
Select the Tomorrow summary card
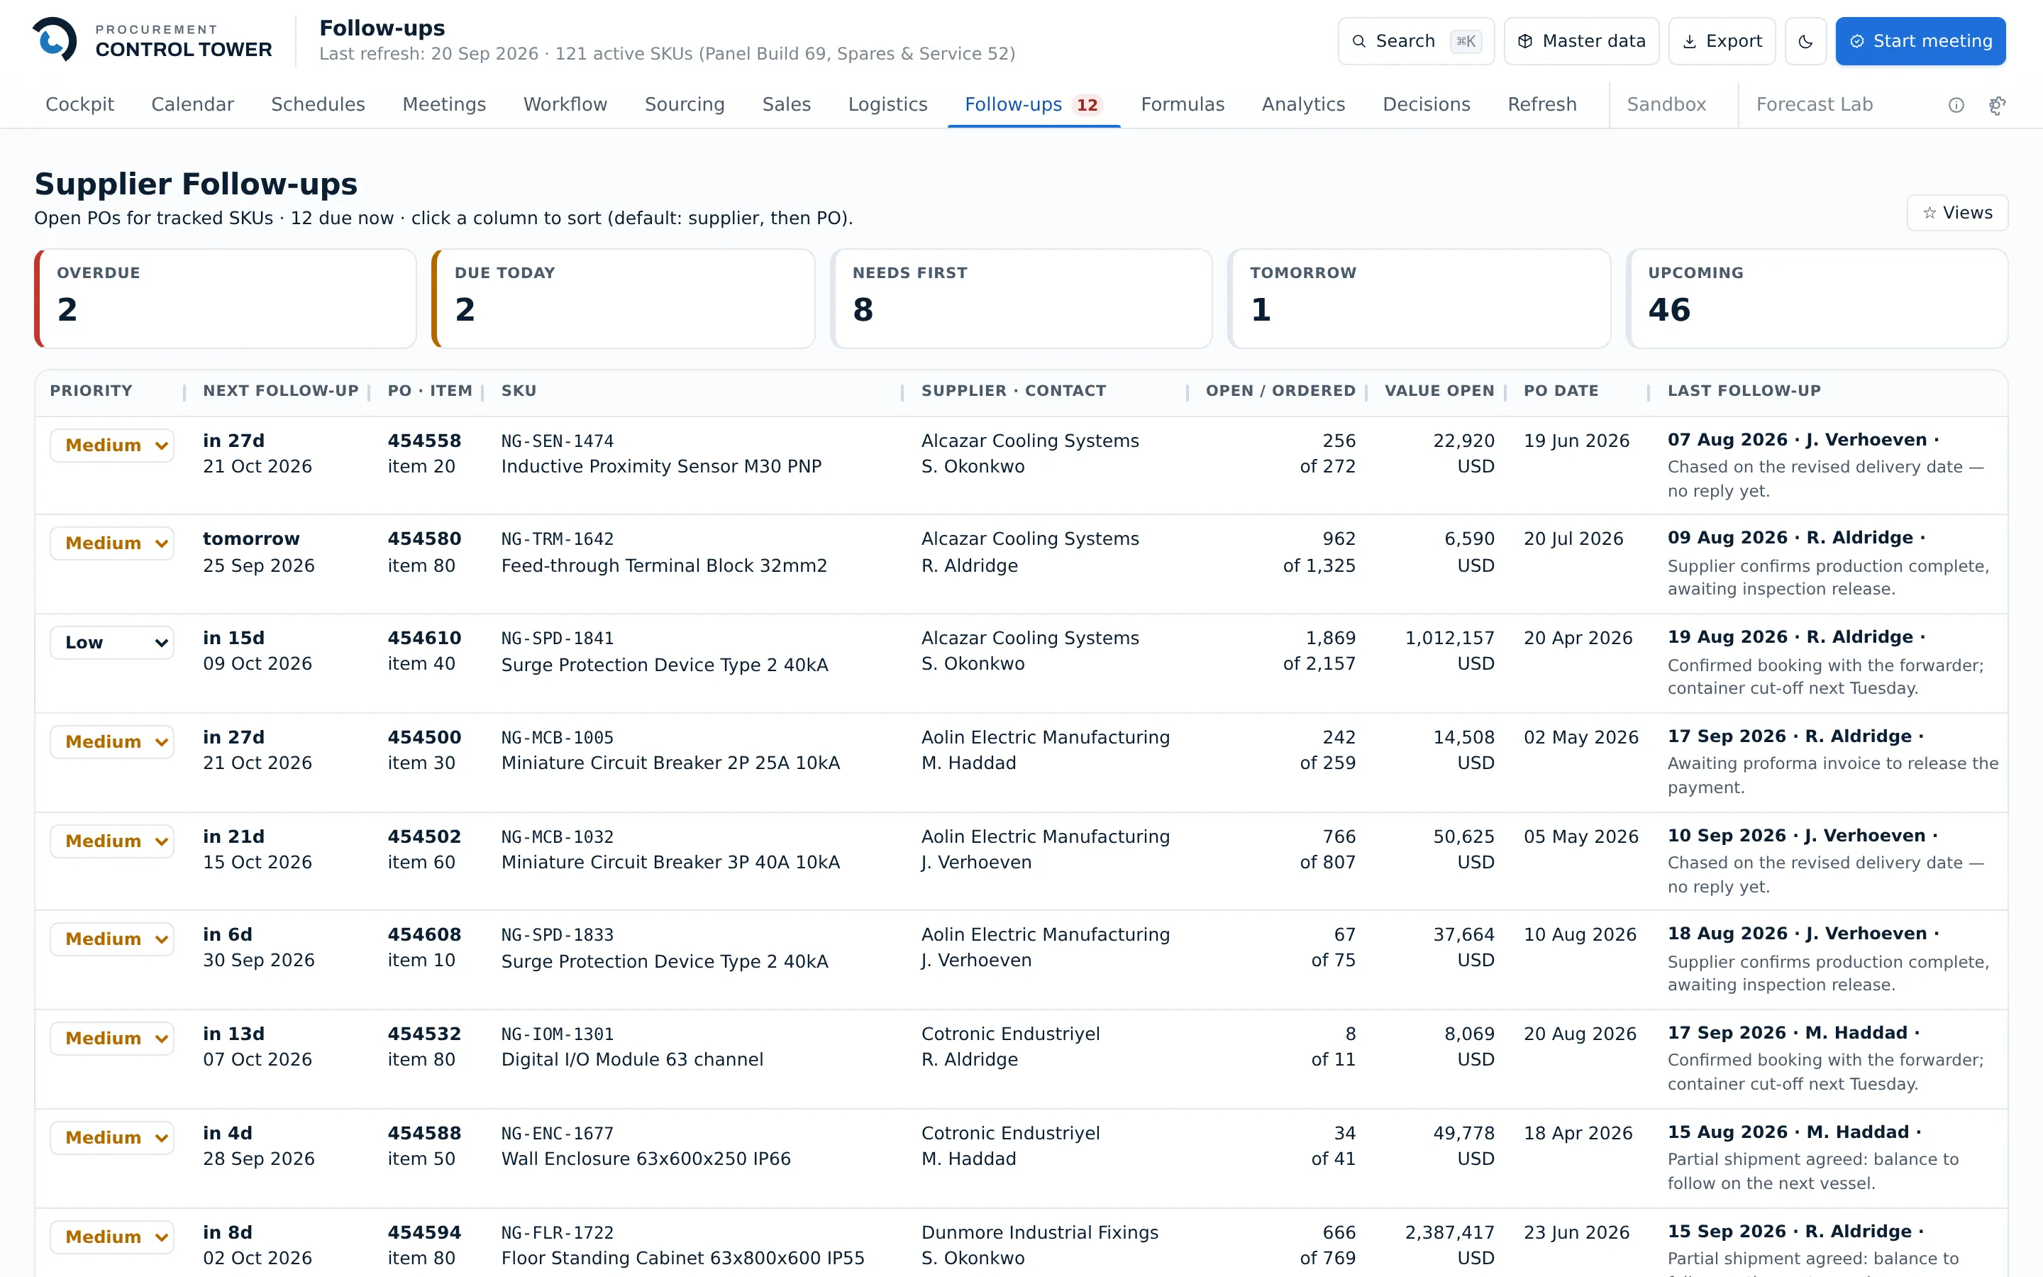point(1419,298)
